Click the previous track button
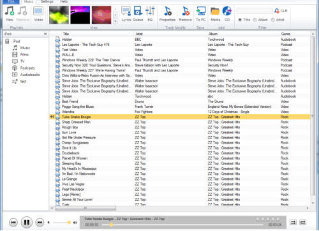 click(13, 223)
